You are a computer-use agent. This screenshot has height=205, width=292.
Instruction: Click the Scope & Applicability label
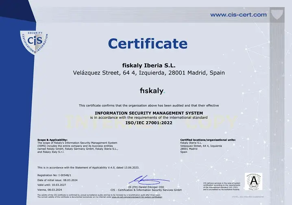(52, 140)
